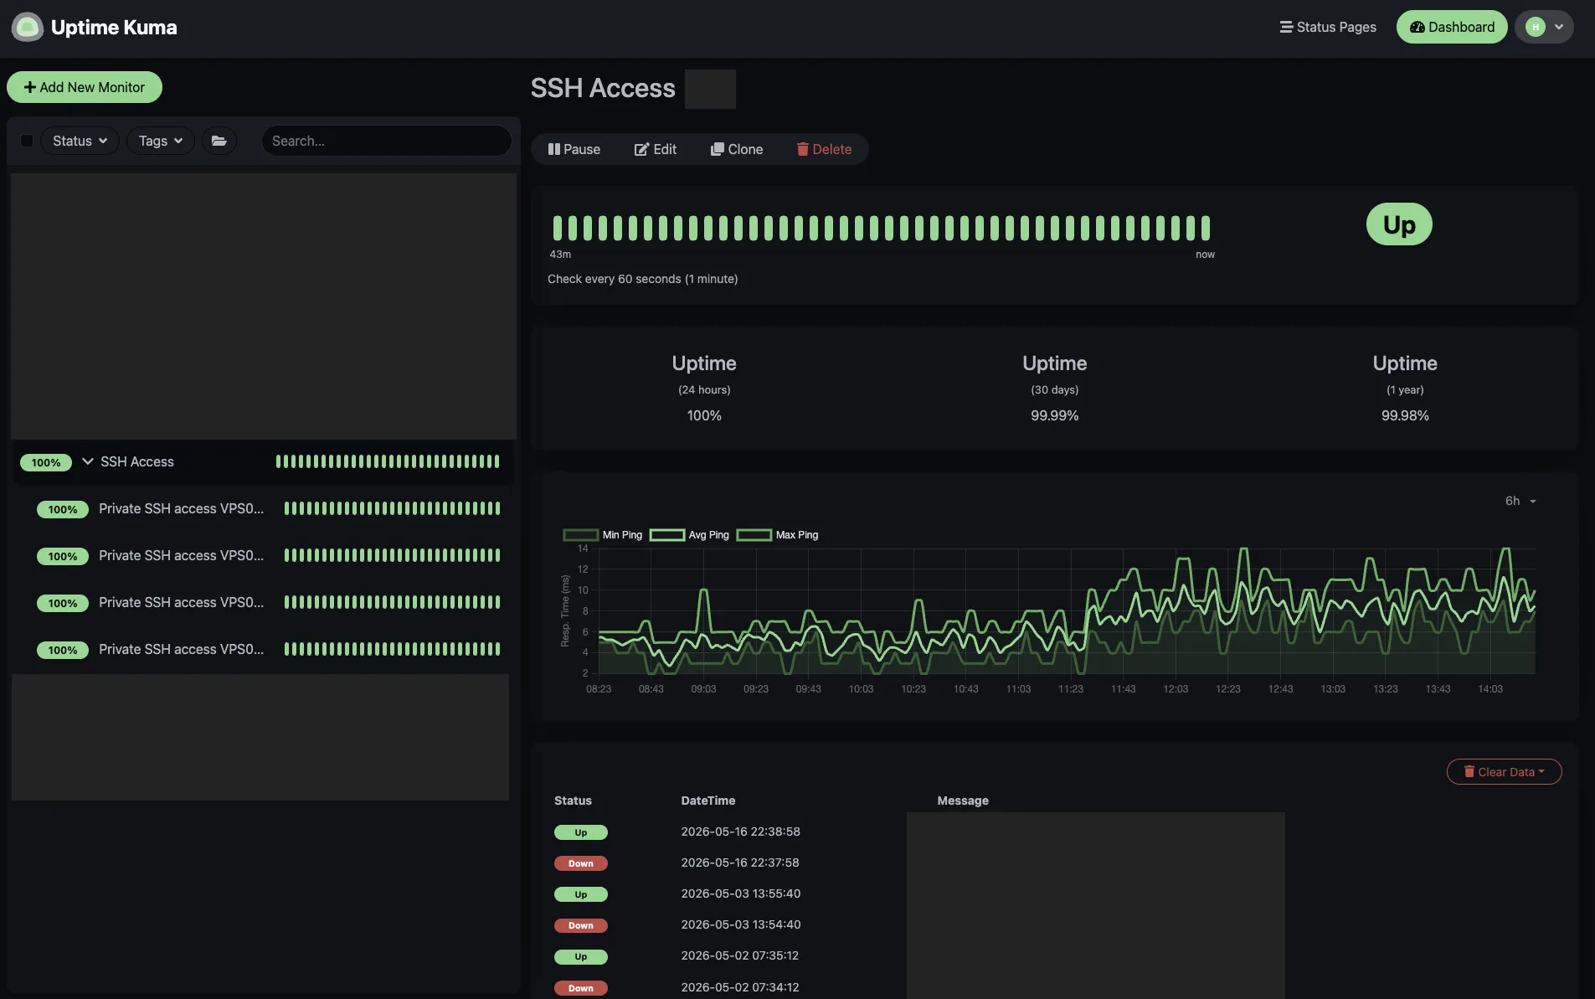Select datetime 2026-05-03 13:55:40
This screenshot has height=999, width=1595.
(740, 893)
